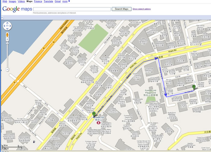Go to Gmail from the top navigation

tap(58, 2)
